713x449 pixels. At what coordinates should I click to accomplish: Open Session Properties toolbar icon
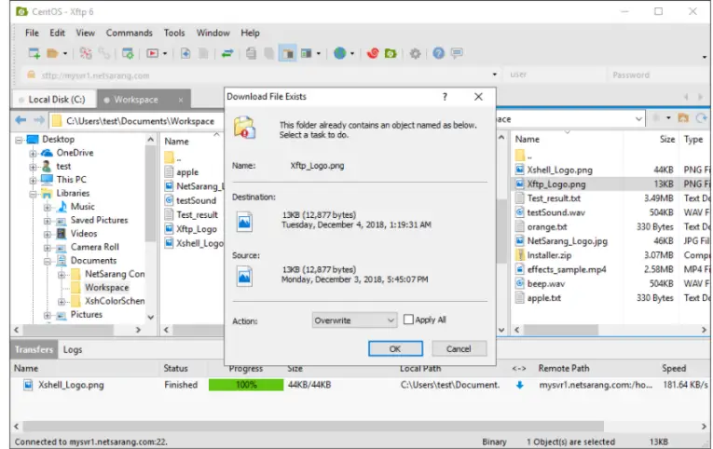(128, 53)
